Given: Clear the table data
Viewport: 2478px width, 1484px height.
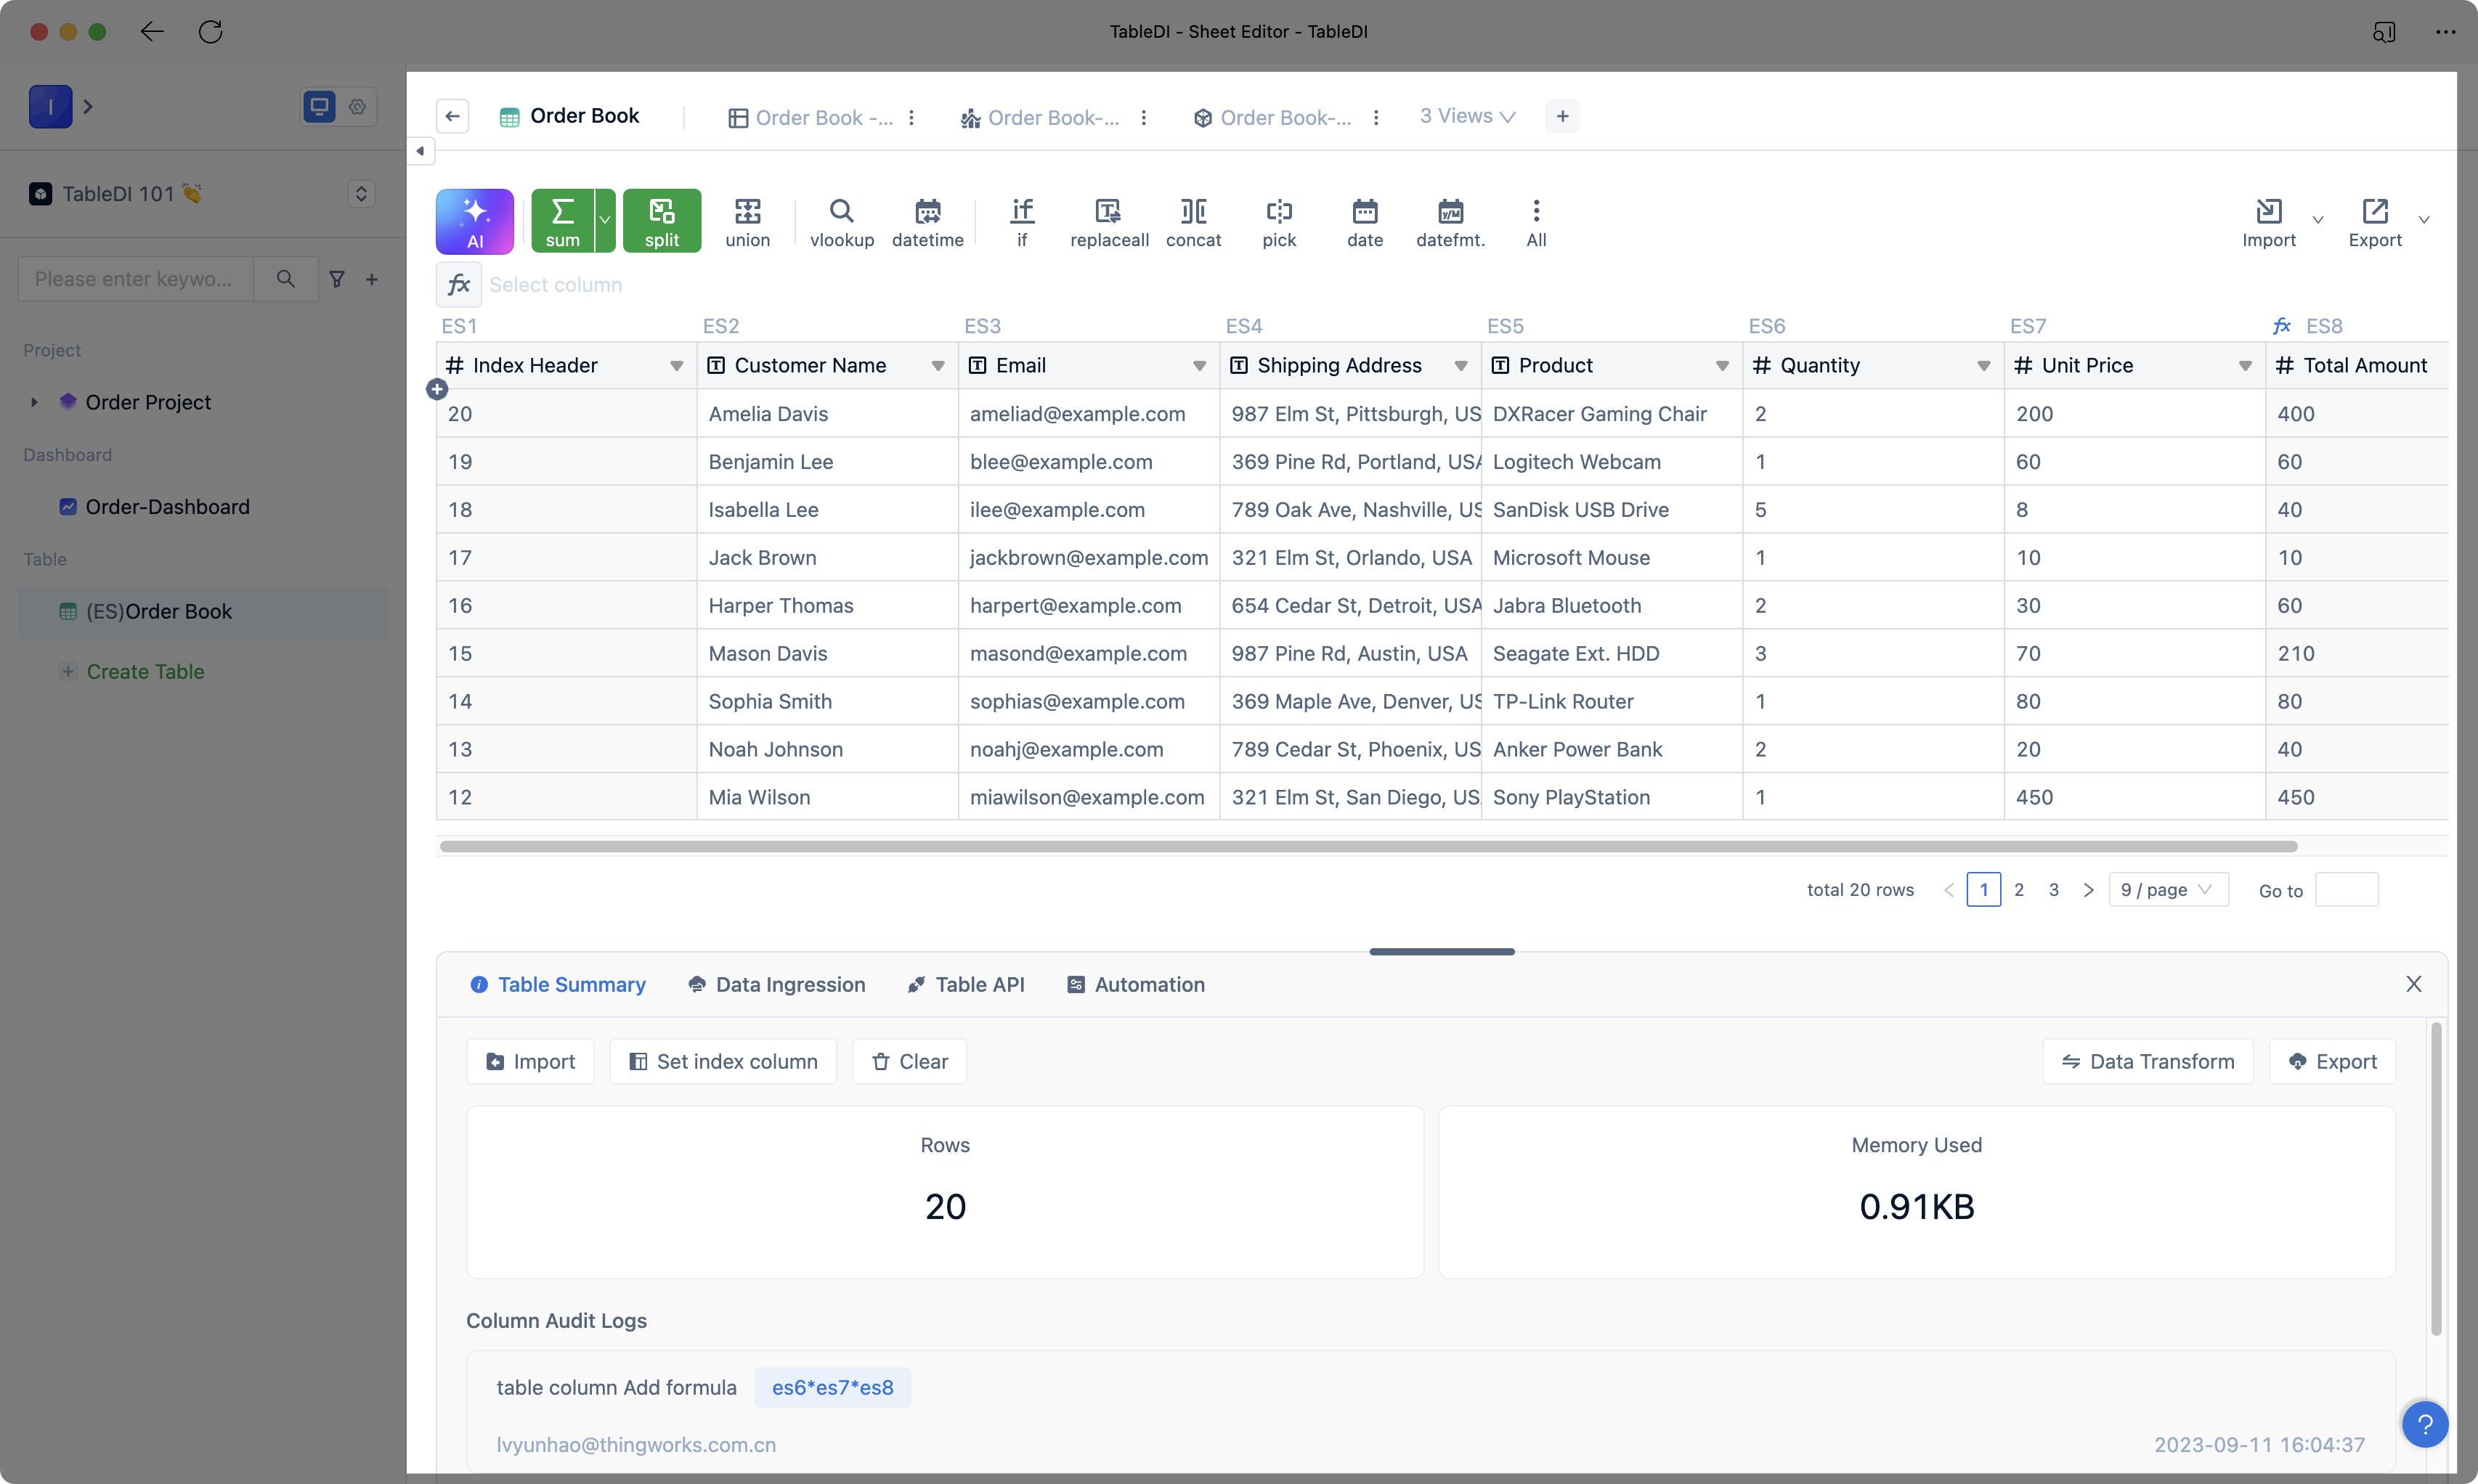Looking at the screenshot, I should (x=909, y=1061).
